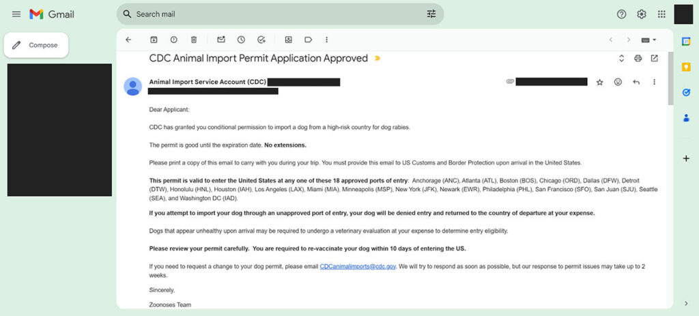This screenshot has width=699, height=316.
Task: Open the toolbar More options menu
Action: [x=327, y=40]
